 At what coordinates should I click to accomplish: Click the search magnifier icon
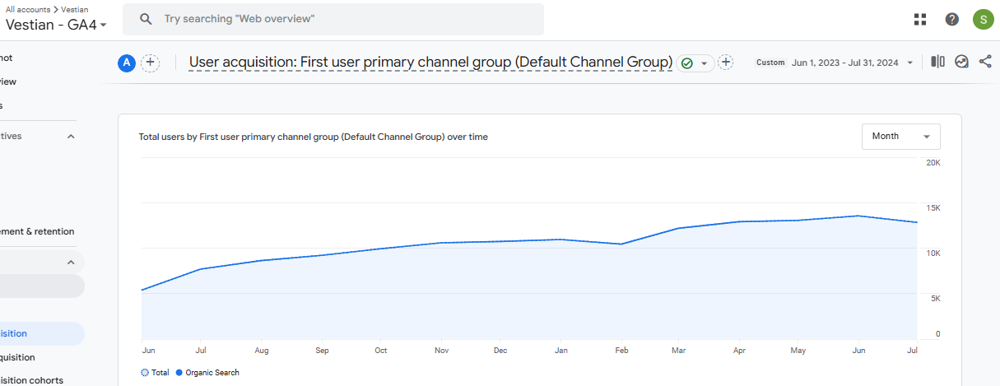[x=146, y=19]
